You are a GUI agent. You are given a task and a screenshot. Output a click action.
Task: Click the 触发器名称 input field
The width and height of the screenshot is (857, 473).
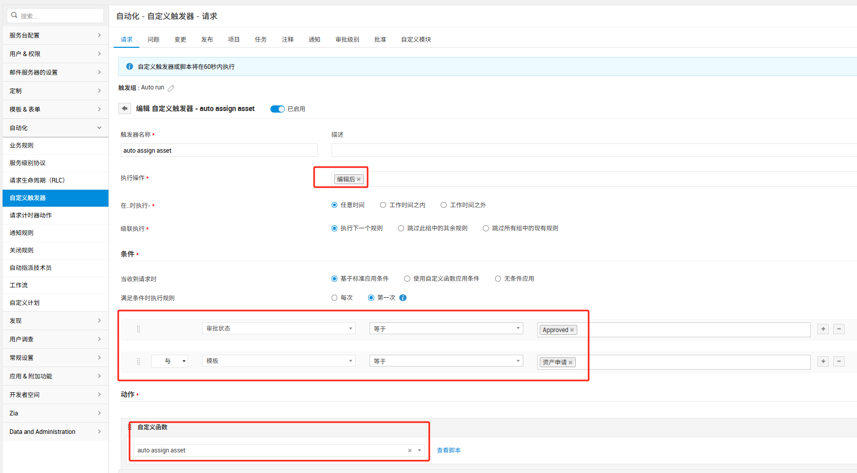click(x=219, y=151)
